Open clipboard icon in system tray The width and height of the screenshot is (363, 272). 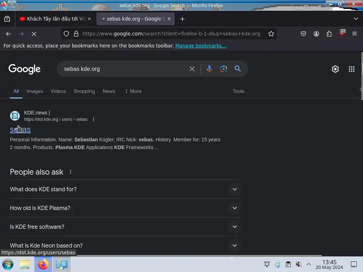[288, 264]
